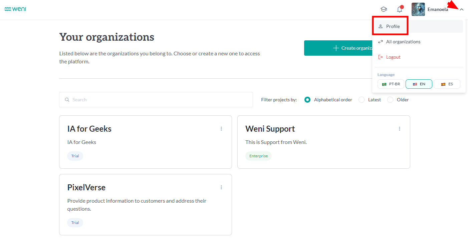Screen dimensions: 468x238
Task: Select EN language option
Action: pyautogui.click(x=419, y=84)
